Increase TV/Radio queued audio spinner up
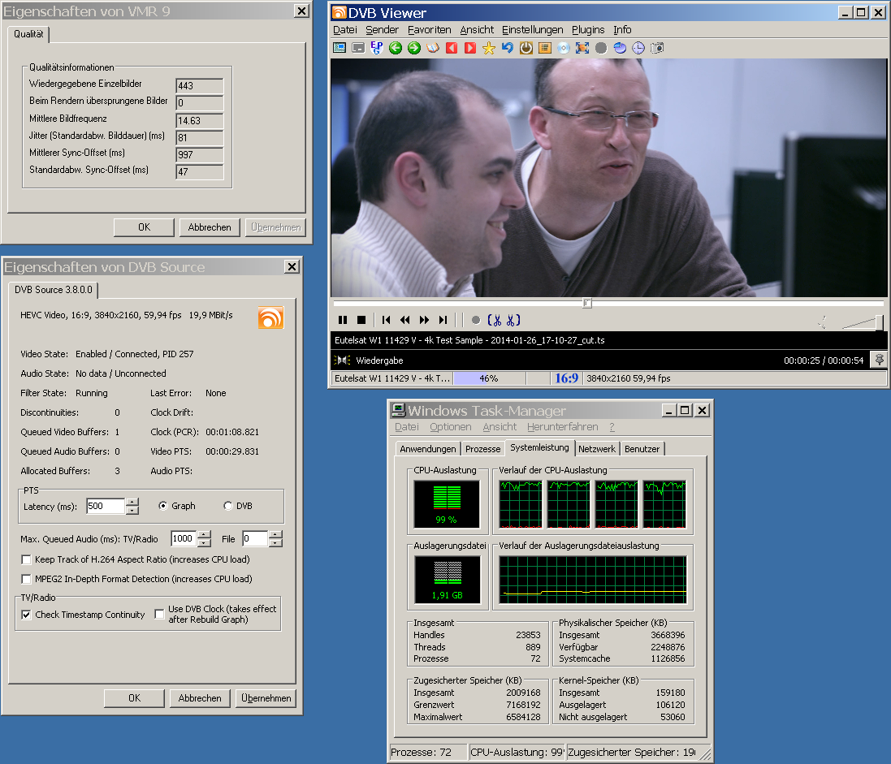 tap(205, 534)
